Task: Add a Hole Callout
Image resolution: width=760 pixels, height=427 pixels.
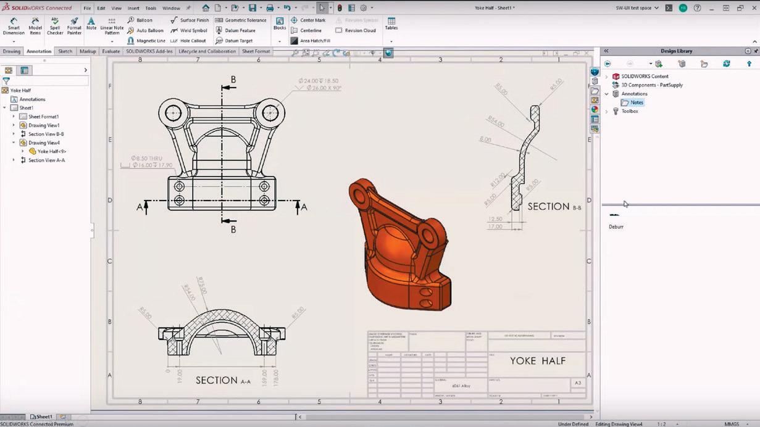Action: (188, 41)
